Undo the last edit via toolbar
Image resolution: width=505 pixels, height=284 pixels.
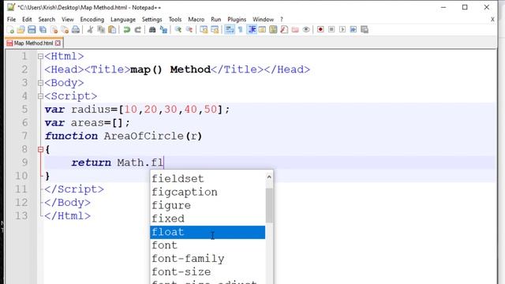pos(127,30)
